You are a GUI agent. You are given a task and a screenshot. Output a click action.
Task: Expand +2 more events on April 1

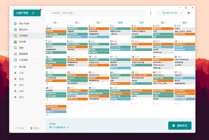click(x=133, y=99)
